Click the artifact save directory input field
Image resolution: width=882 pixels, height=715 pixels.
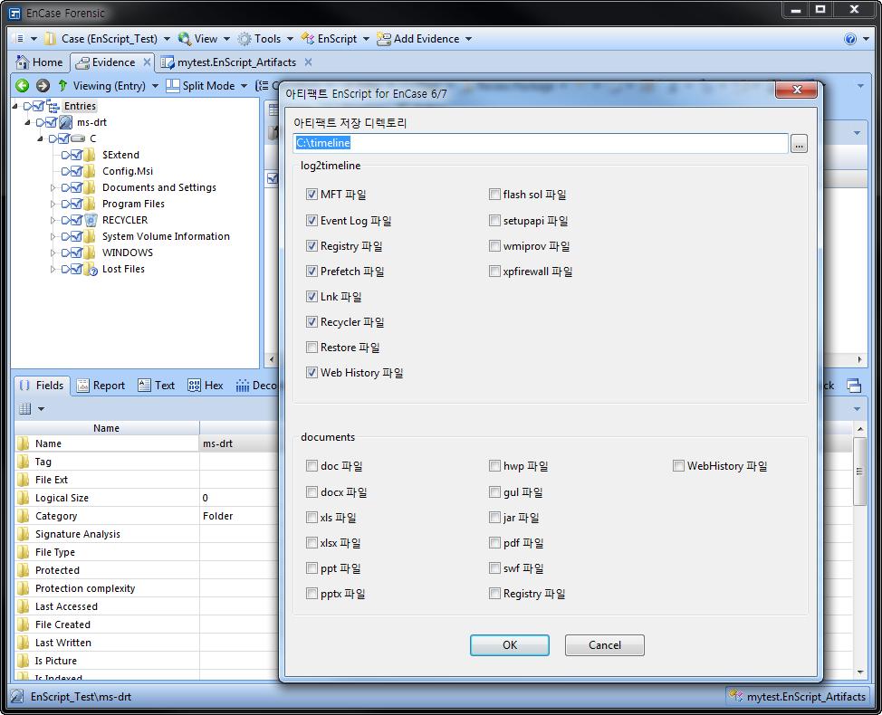(x=541, y=143)
